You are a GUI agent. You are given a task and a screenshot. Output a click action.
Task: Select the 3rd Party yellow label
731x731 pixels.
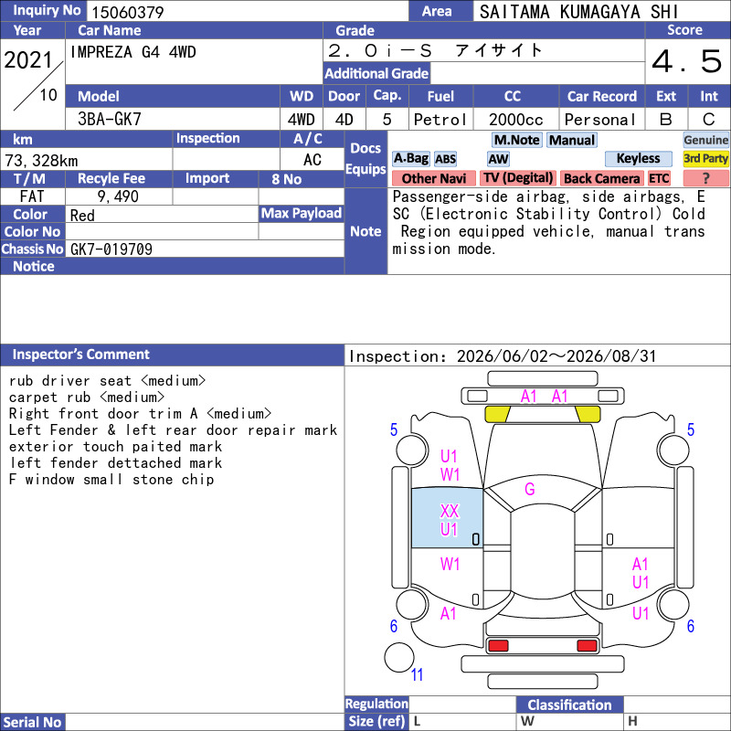[x=705, y=158]
